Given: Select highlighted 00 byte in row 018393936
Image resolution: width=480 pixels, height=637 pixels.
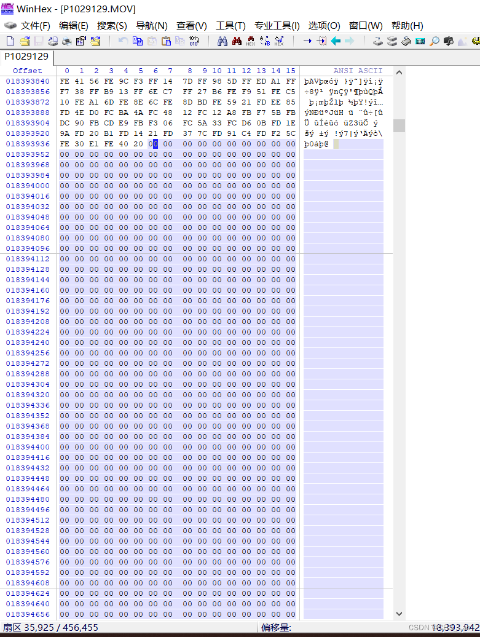Looking at the screenshot, I should [153, 144].
